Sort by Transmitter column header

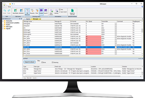point(109,21)
